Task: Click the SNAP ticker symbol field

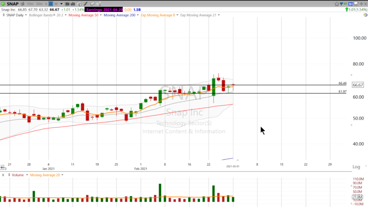Action: [12, 4]
